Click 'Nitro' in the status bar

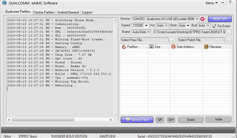point(7,136)
